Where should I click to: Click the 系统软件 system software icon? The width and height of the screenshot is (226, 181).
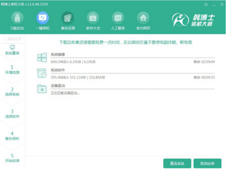(42, 73)
